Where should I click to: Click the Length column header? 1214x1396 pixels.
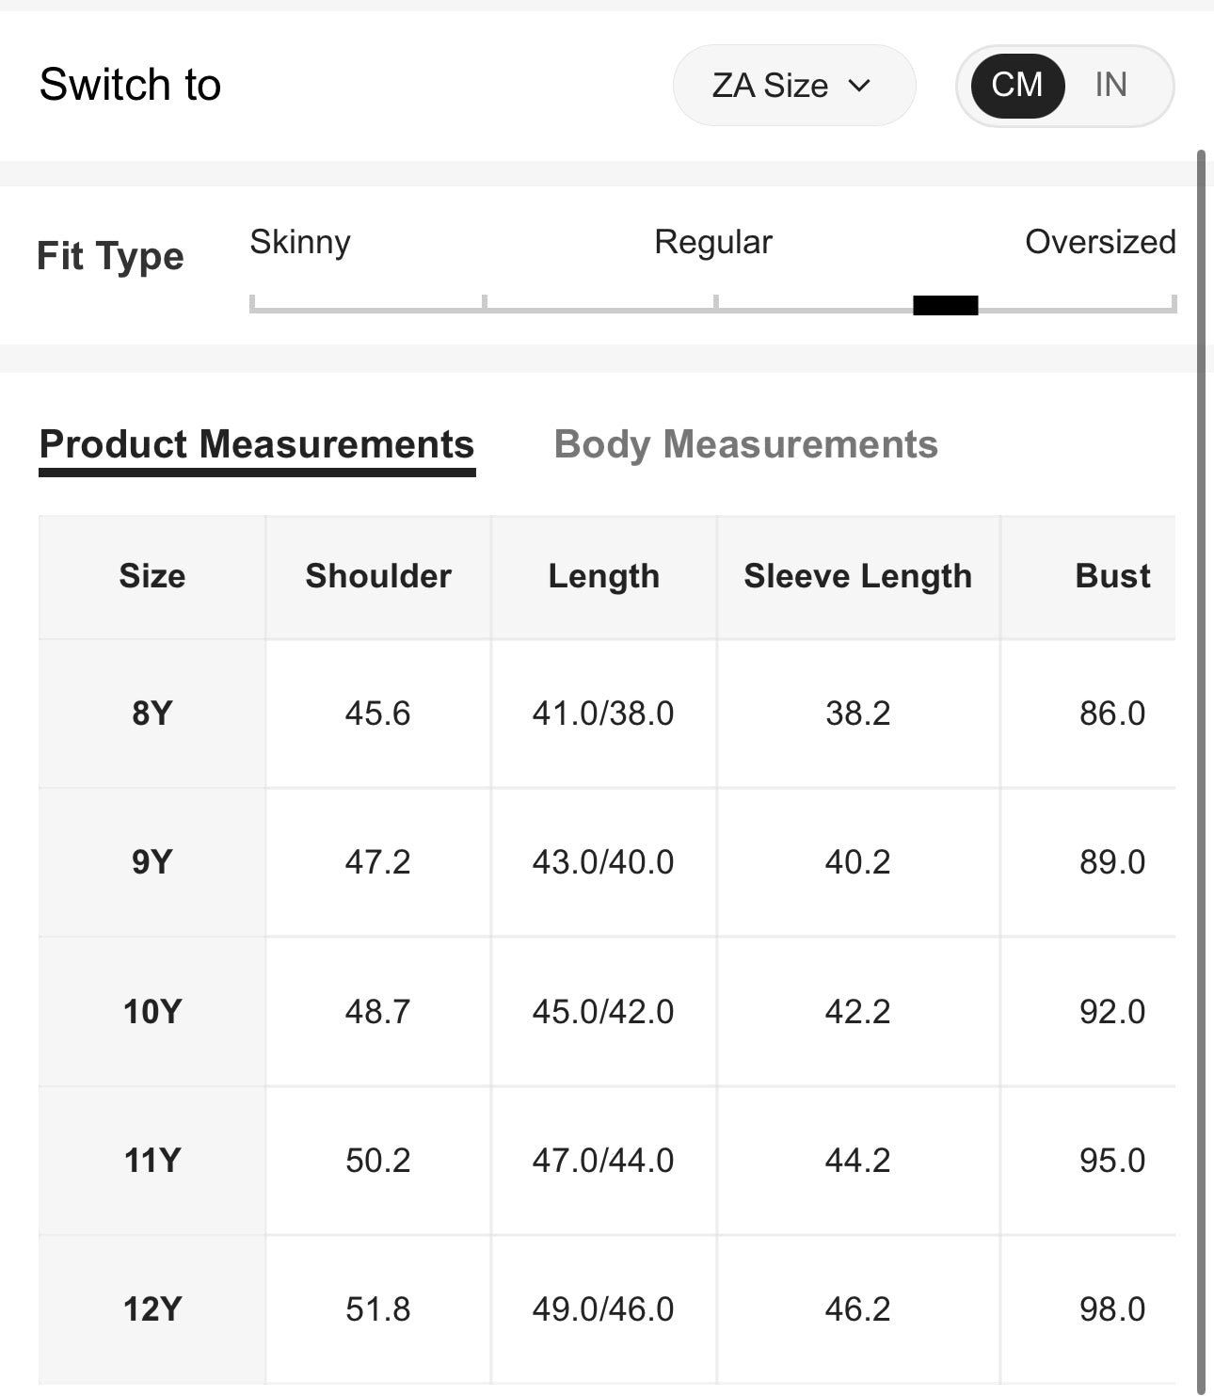[603, 576]
